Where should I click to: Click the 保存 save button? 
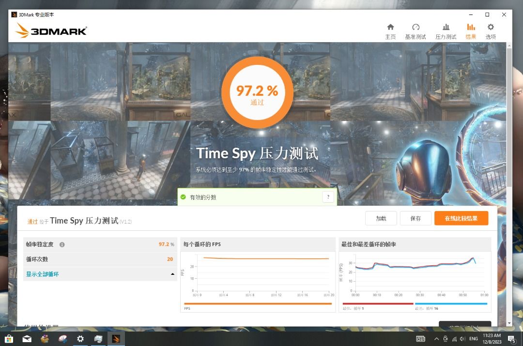point(415,218)
